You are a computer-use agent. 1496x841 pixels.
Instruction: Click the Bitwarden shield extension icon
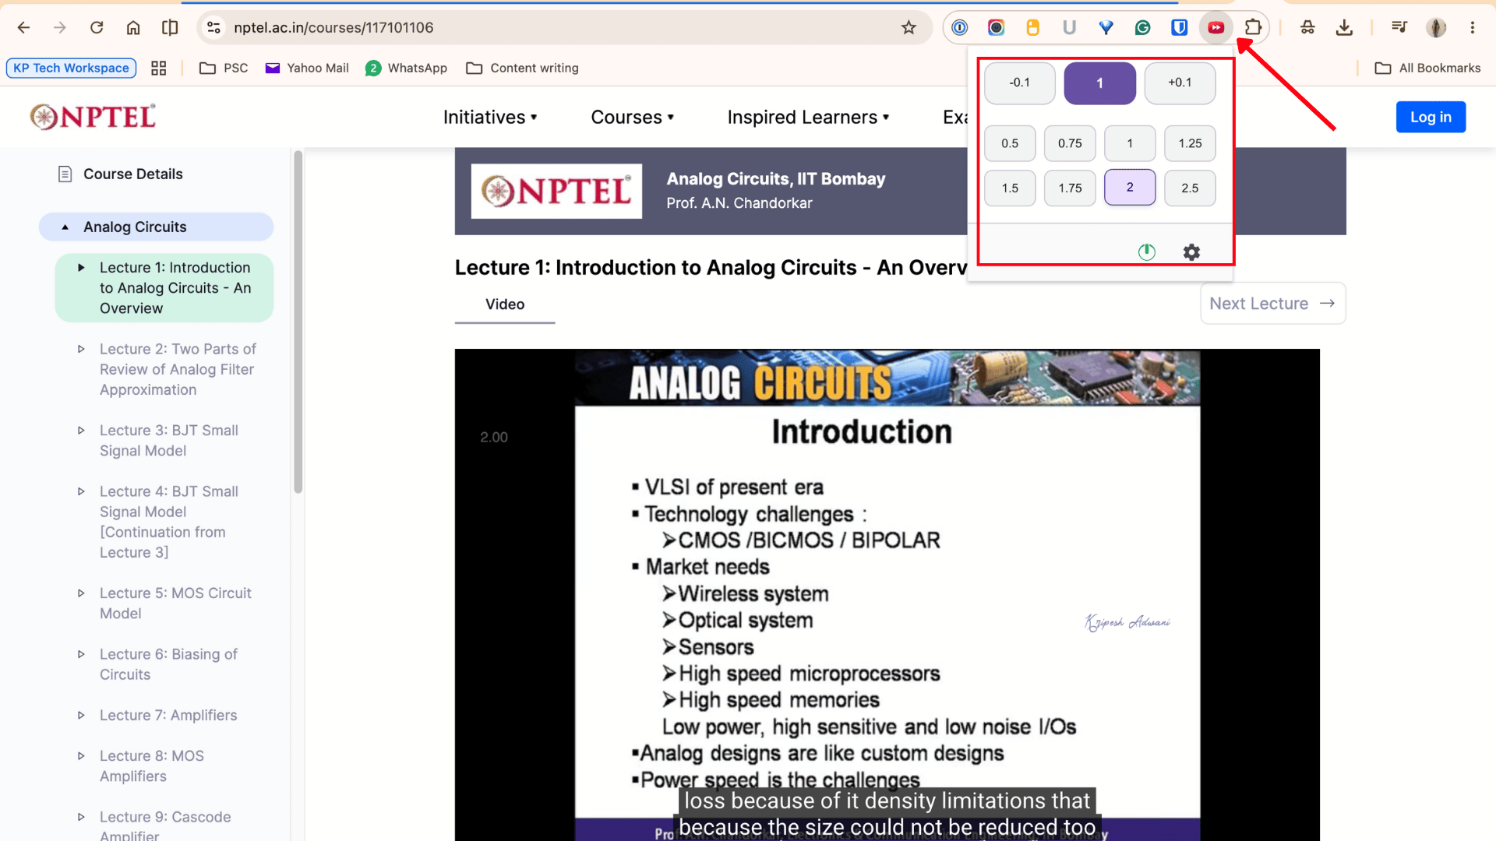(x=1179, y=27)
